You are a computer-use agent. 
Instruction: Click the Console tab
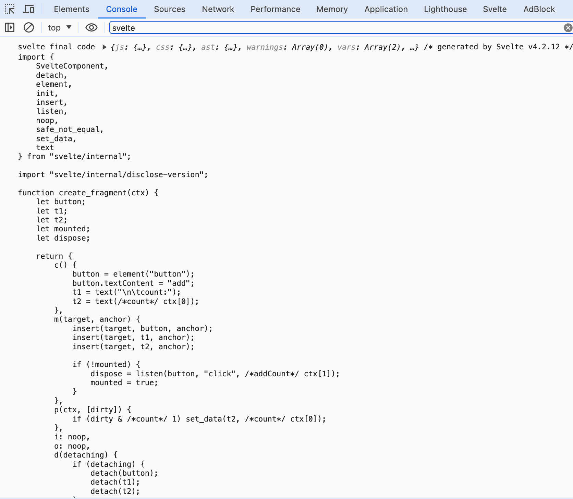[x=122, y=9]
